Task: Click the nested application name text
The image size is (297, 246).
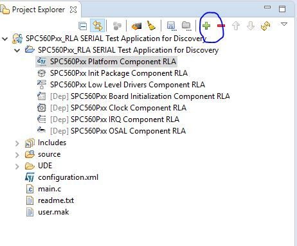Action: (x=128, y=50)
